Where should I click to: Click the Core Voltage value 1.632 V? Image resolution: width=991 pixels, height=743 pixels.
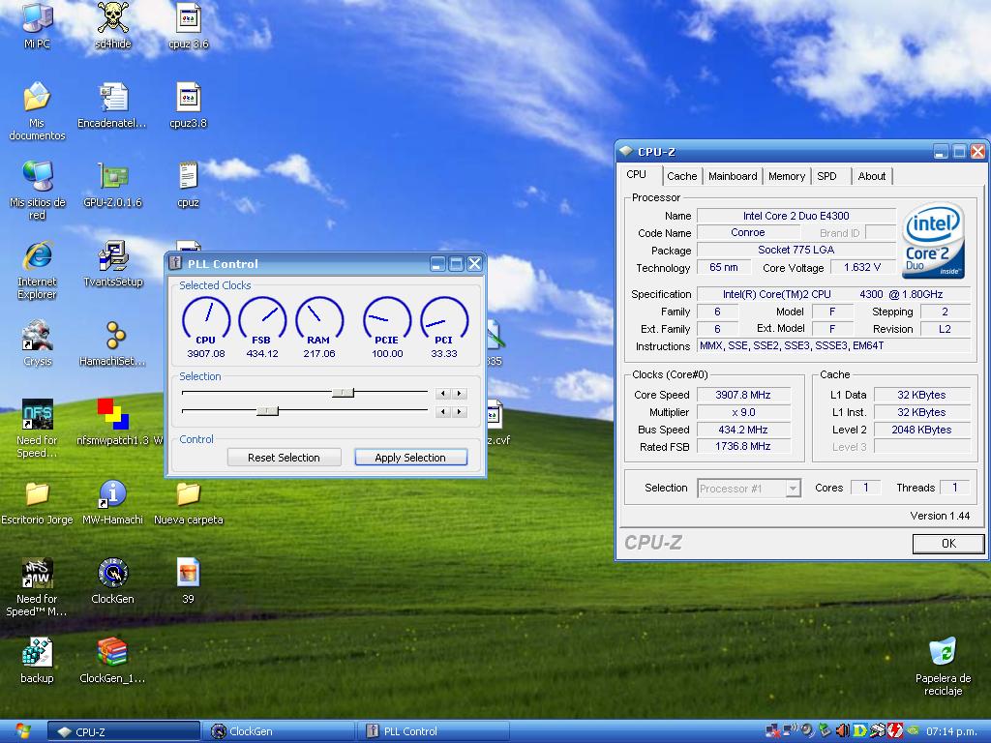pyautogui.click(x=862, y=267)
